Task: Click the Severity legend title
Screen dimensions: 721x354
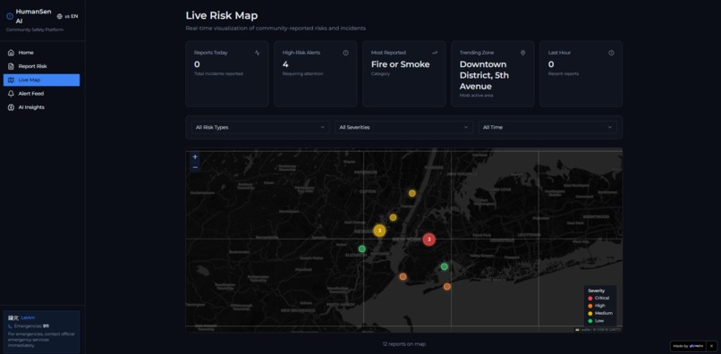Action: pyautogui.click(x=597, y=291)
